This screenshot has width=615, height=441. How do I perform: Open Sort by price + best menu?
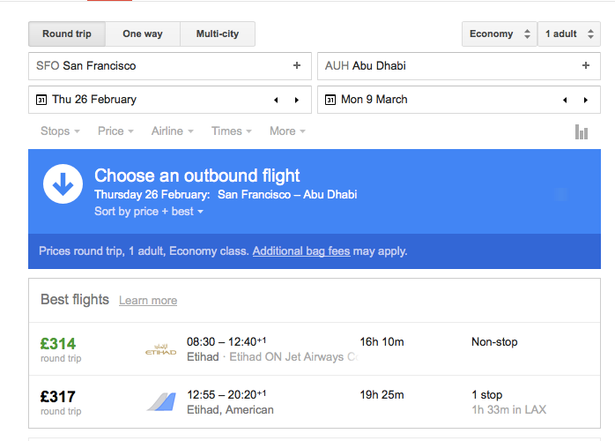pyautogui.click(x=149, y=212)
